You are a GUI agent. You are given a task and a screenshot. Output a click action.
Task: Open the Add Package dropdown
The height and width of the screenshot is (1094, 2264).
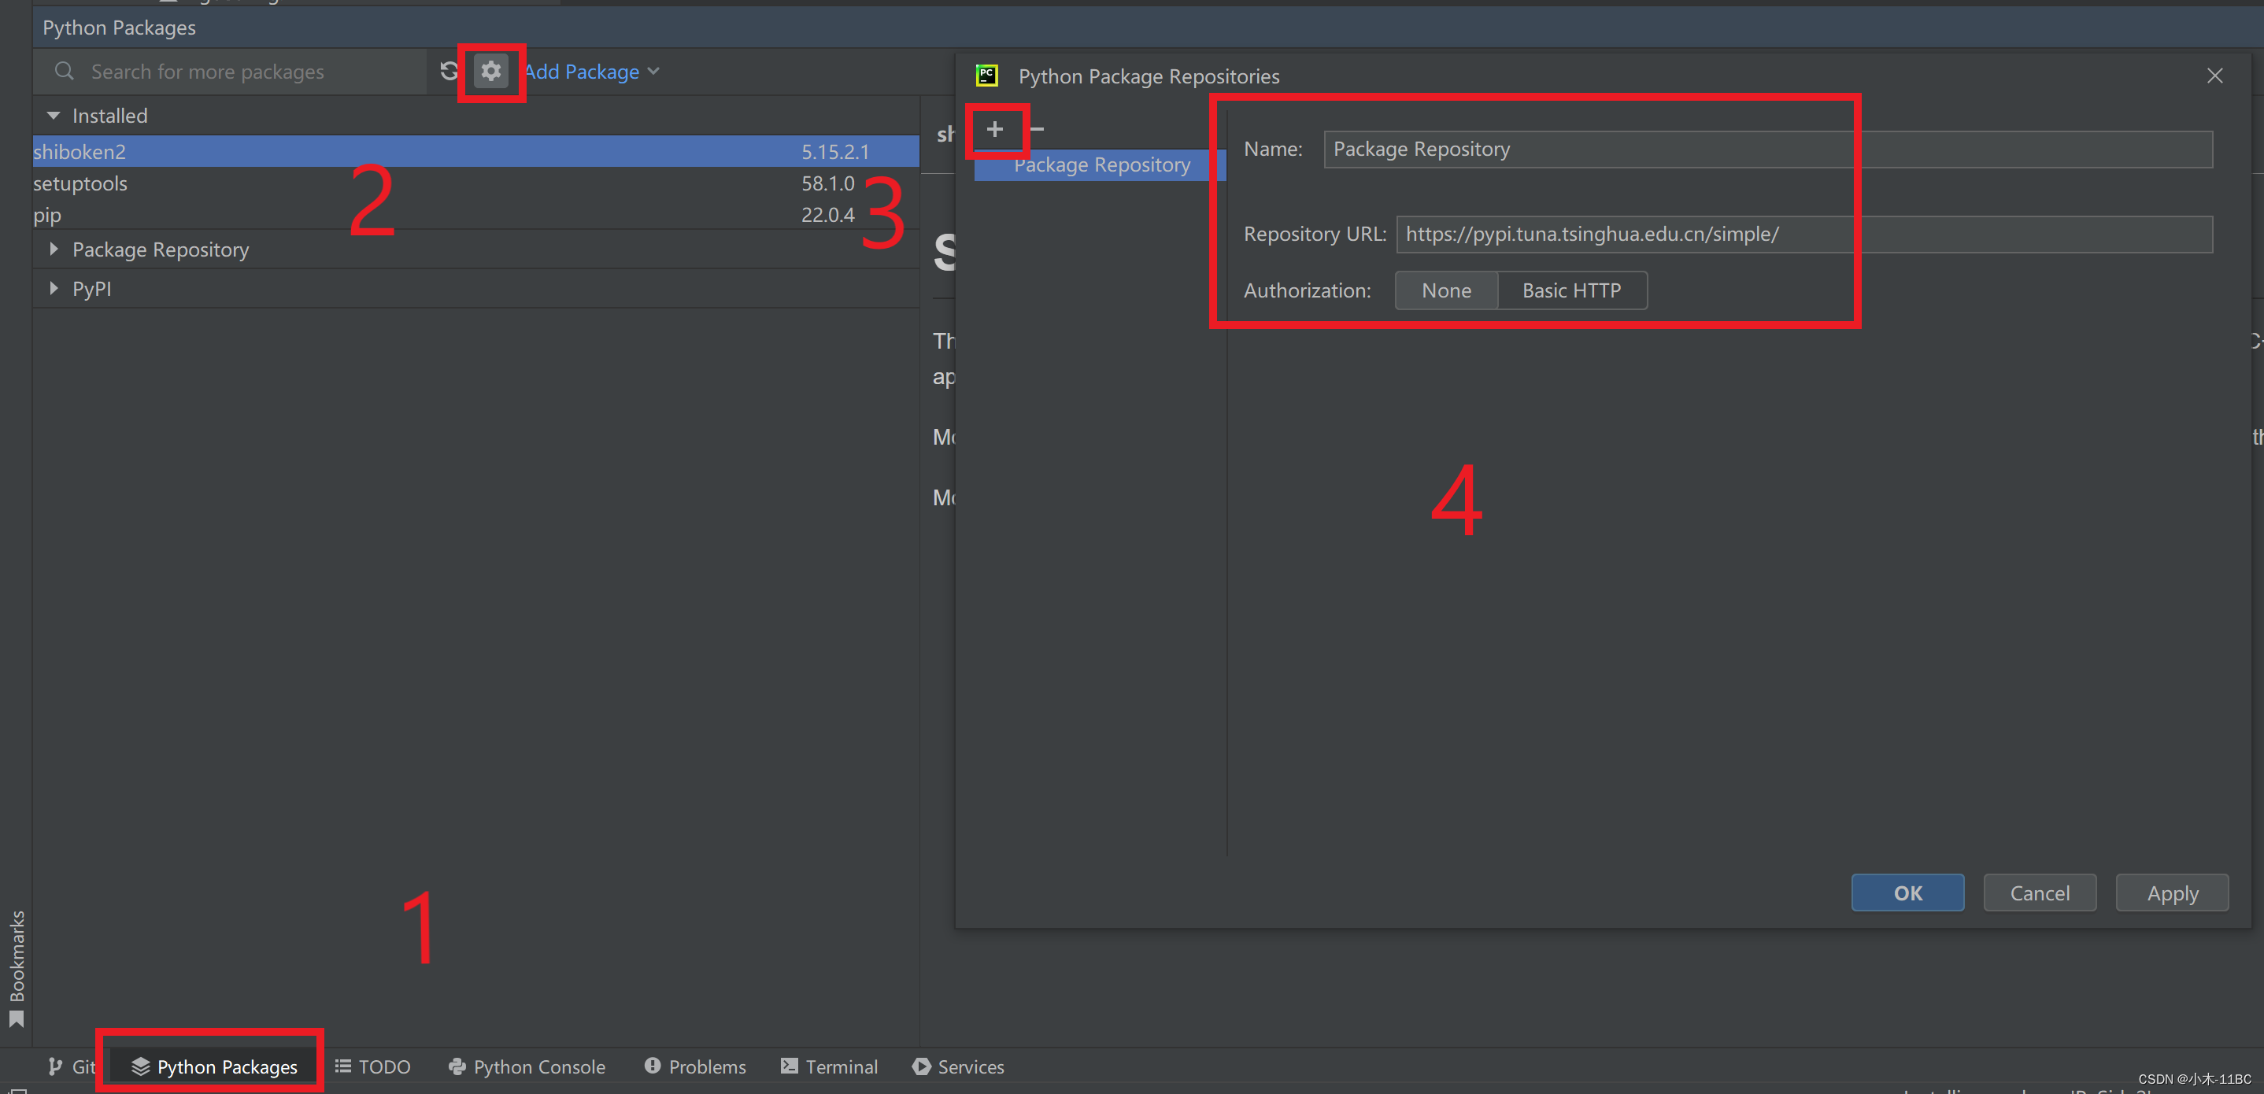(591, 72)
